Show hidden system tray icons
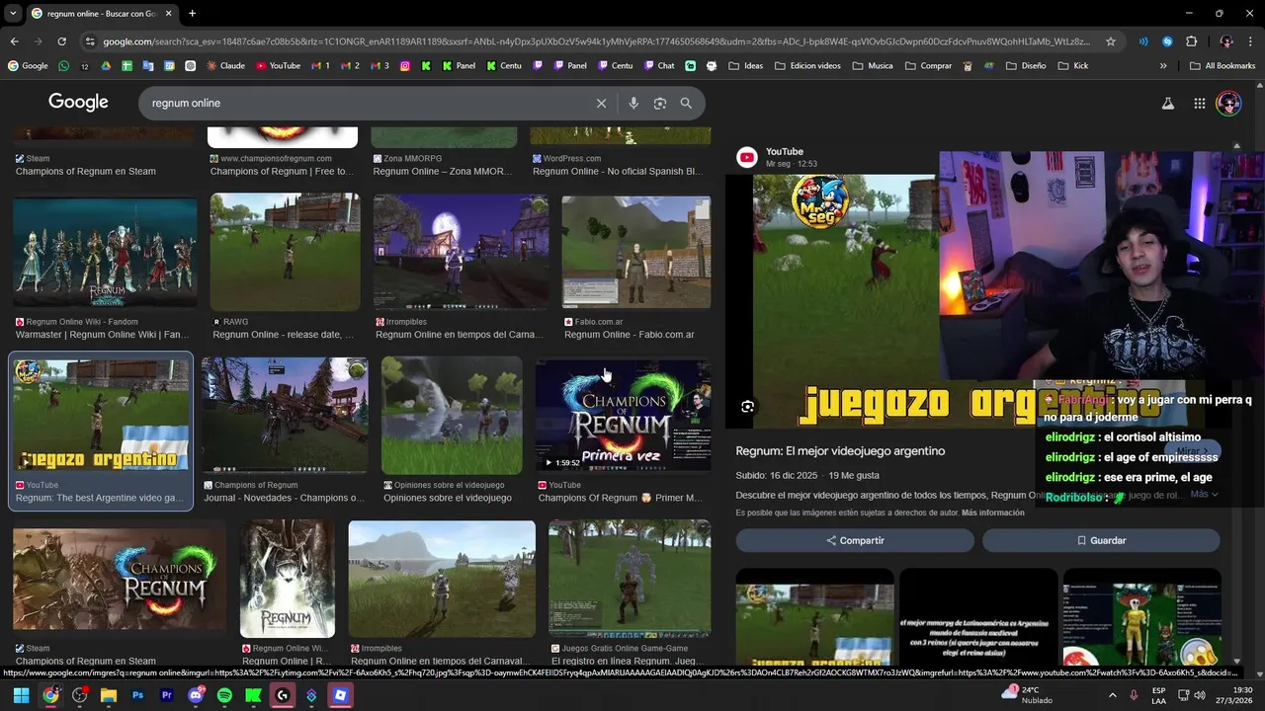This screenshot has height=711, width=1265. [x=1113, y=695]
